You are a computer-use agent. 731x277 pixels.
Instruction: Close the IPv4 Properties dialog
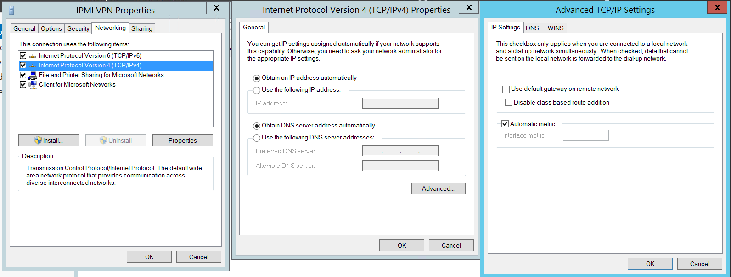(469, 7)
